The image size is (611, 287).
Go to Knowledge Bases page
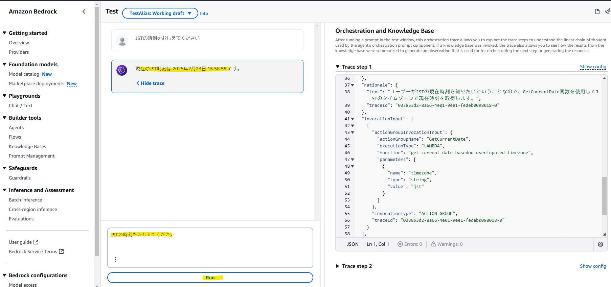[x=27, y=146]
